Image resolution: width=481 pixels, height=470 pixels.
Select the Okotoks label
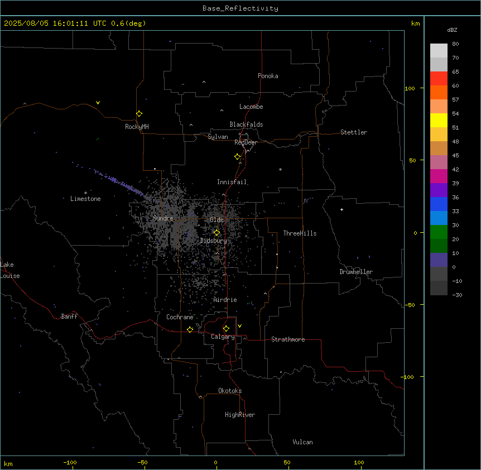click(x=230, y=391)
